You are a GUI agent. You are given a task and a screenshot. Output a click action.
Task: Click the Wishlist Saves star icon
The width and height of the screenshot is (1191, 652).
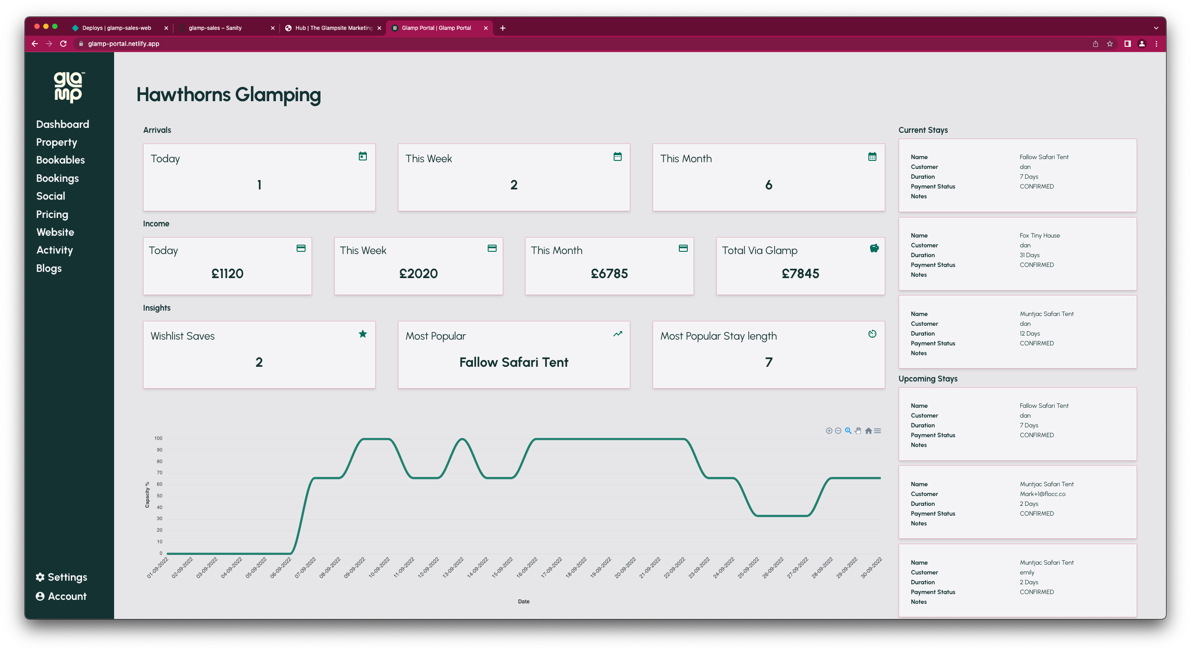pos(363,334)
